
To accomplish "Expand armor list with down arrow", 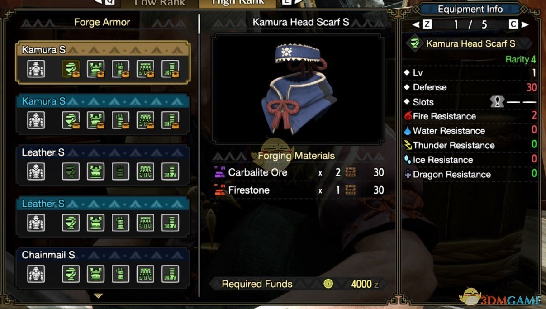I will pyautogui.click(x=98, y=295).
